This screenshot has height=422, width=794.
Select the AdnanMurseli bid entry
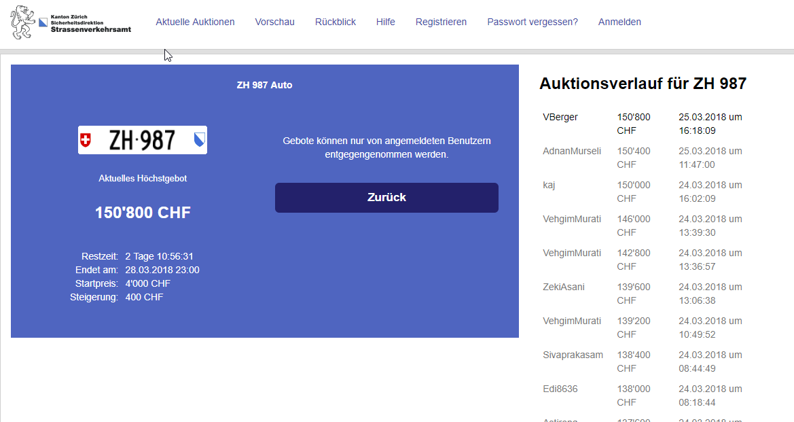pos(572,151)
